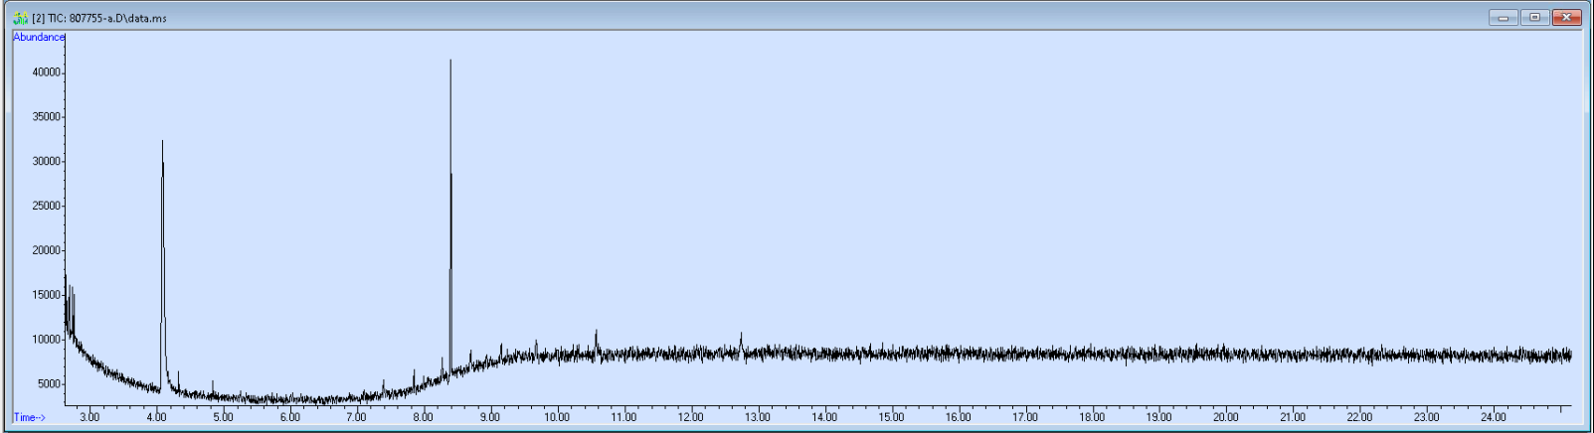
Task: Click the 3.00 time axis label
Action: click(x=89, y=417)
